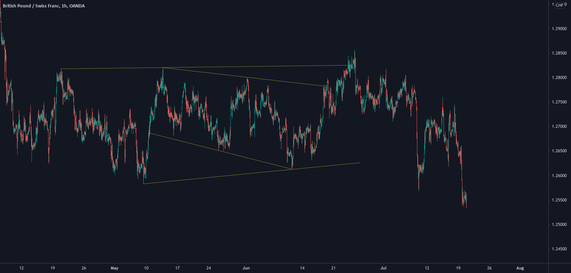Screen dimensions: 571x273
Task: Select the 1.29000 price axis label
Action: click(559, 29)
